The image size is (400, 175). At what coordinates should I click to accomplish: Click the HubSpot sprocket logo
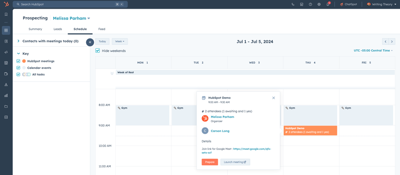[x=6, y=4]
